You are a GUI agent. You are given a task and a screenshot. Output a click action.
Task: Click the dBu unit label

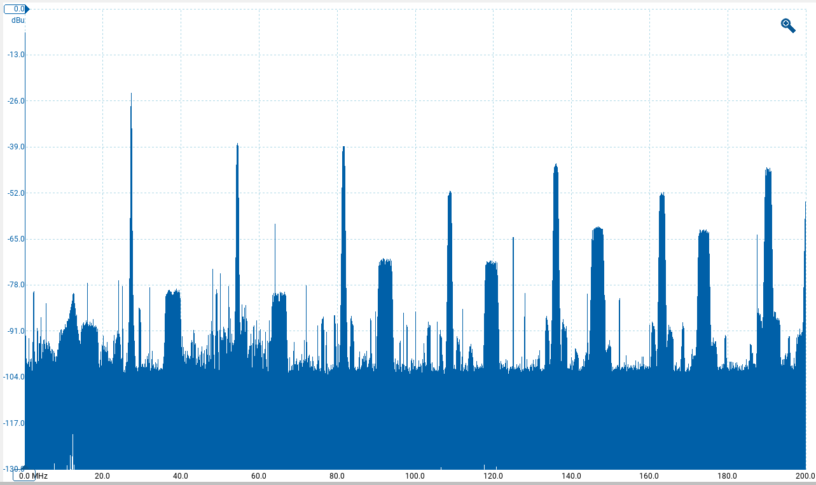pyautogui.click(x=17, y=20)
